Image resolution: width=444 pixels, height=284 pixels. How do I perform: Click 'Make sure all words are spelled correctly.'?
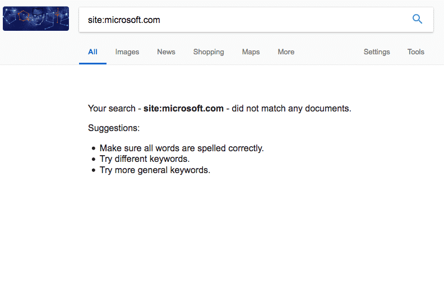click(182, 148)
